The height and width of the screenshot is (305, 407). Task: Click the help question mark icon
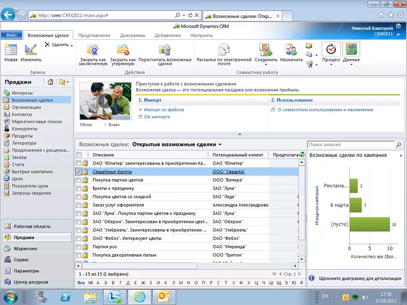(398, 26)
